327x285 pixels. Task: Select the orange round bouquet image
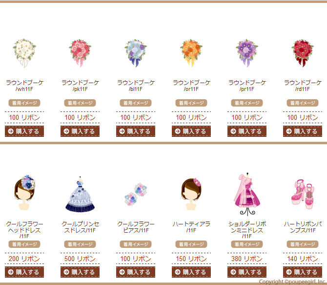coord(191,53)
